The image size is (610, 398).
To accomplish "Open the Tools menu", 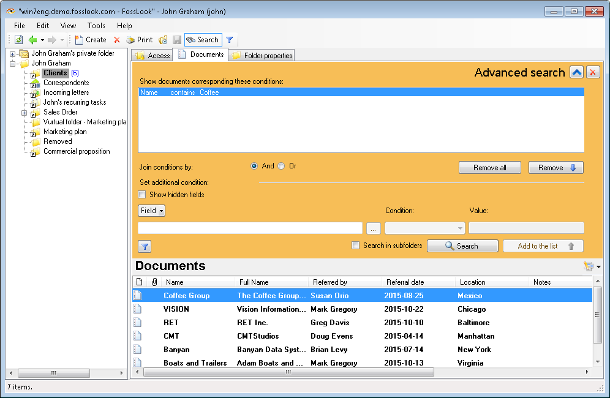I will [96, 26].
